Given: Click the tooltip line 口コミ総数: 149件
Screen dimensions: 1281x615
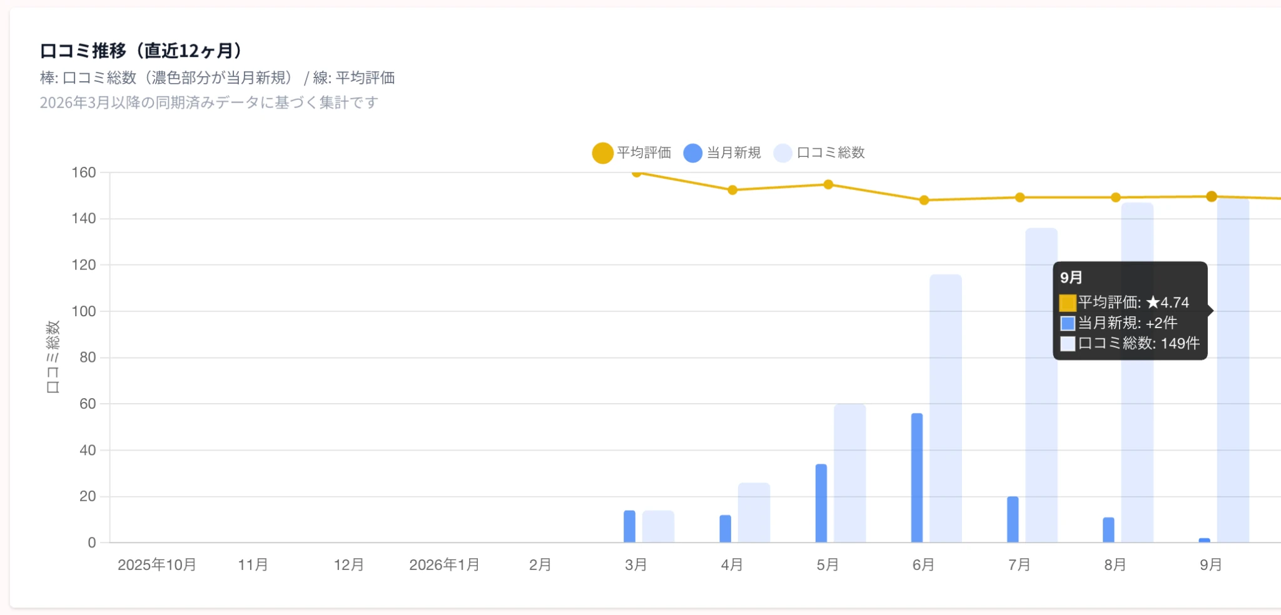Looking at the screenshot, I should pos(1130,343).
